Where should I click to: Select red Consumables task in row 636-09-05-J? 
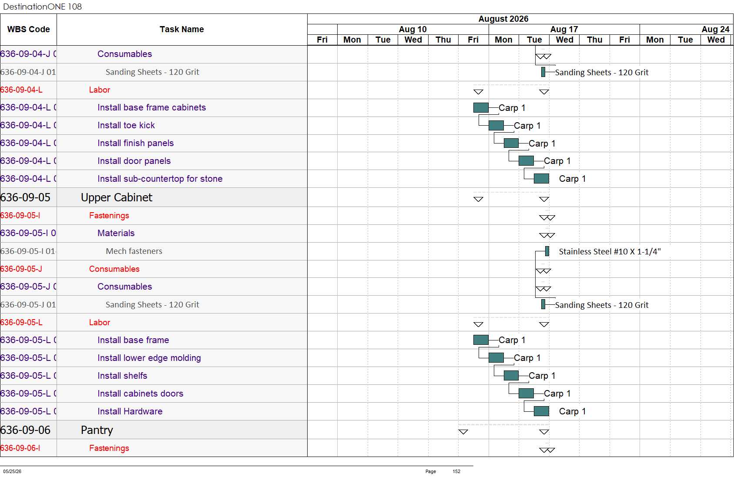(114, 269)
